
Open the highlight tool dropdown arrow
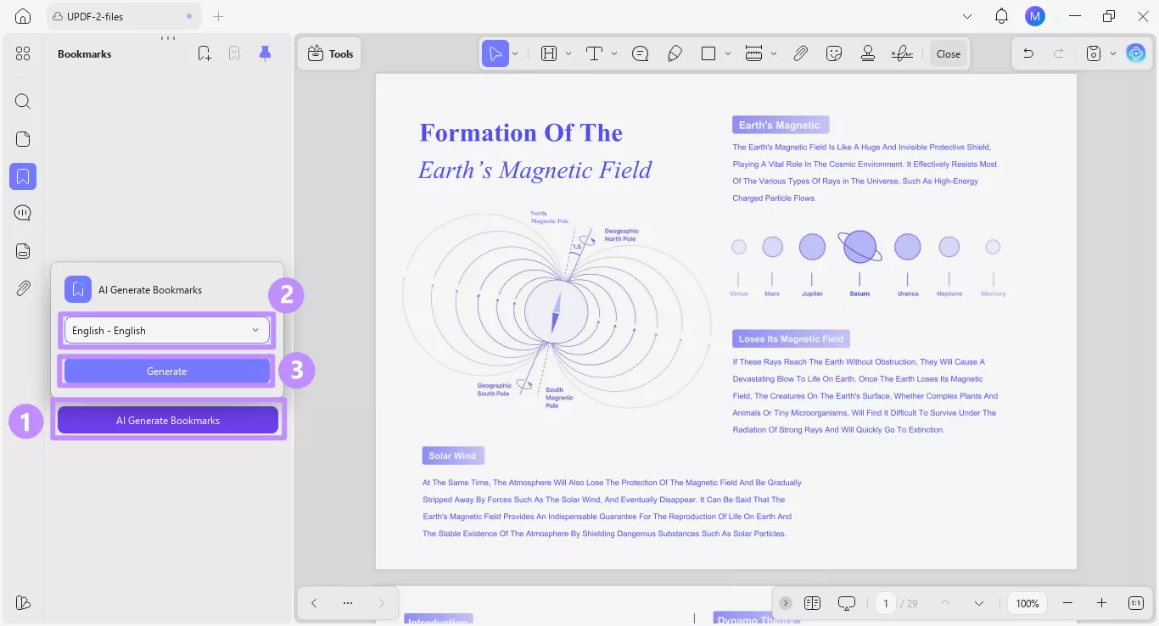[568, 53]
